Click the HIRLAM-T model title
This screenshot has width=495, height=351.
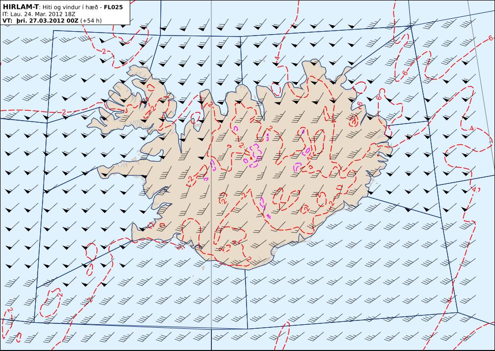point(20,6)
